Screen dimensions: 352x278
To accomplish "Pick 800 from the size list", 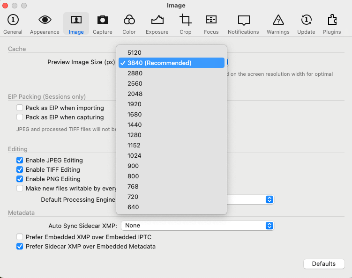I will click(172, 176).
